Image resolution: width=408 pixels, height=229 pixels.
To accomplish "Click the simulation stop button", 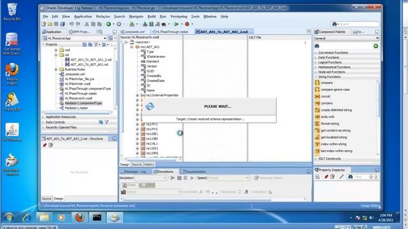I will click(179, 178).
